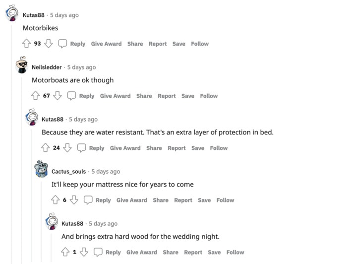Downvote the comment with 67 points
The width and height of the screenshot is (347, 264).
click(58, 96)
